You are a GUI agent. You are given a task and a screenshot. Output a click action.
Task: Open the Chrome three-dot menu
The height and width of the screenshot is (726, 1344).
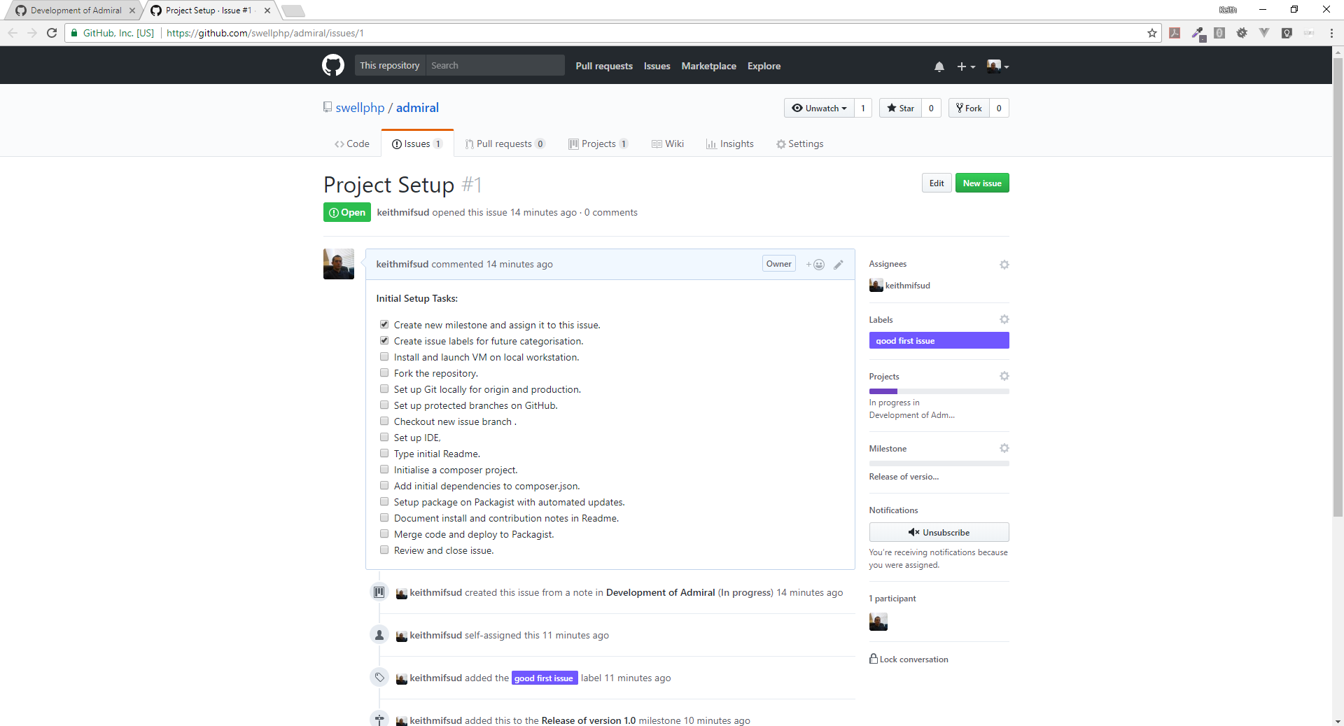(1331, 33)
